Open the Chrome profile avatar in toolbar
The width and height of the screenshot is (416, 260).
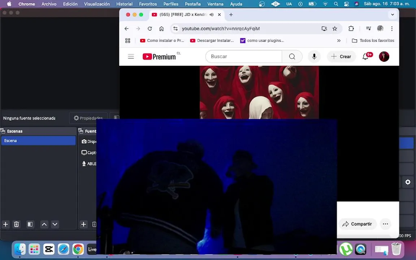[380, 29]
